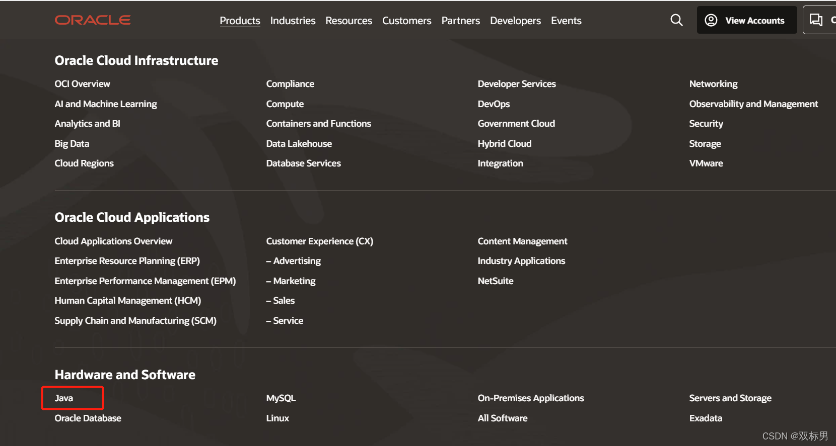
Task: Open On-Premises Applications
Action: point(531,398)
